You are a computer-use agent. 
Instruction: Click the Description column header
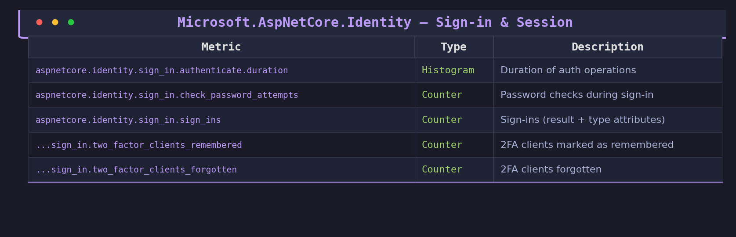click(607, 47)
